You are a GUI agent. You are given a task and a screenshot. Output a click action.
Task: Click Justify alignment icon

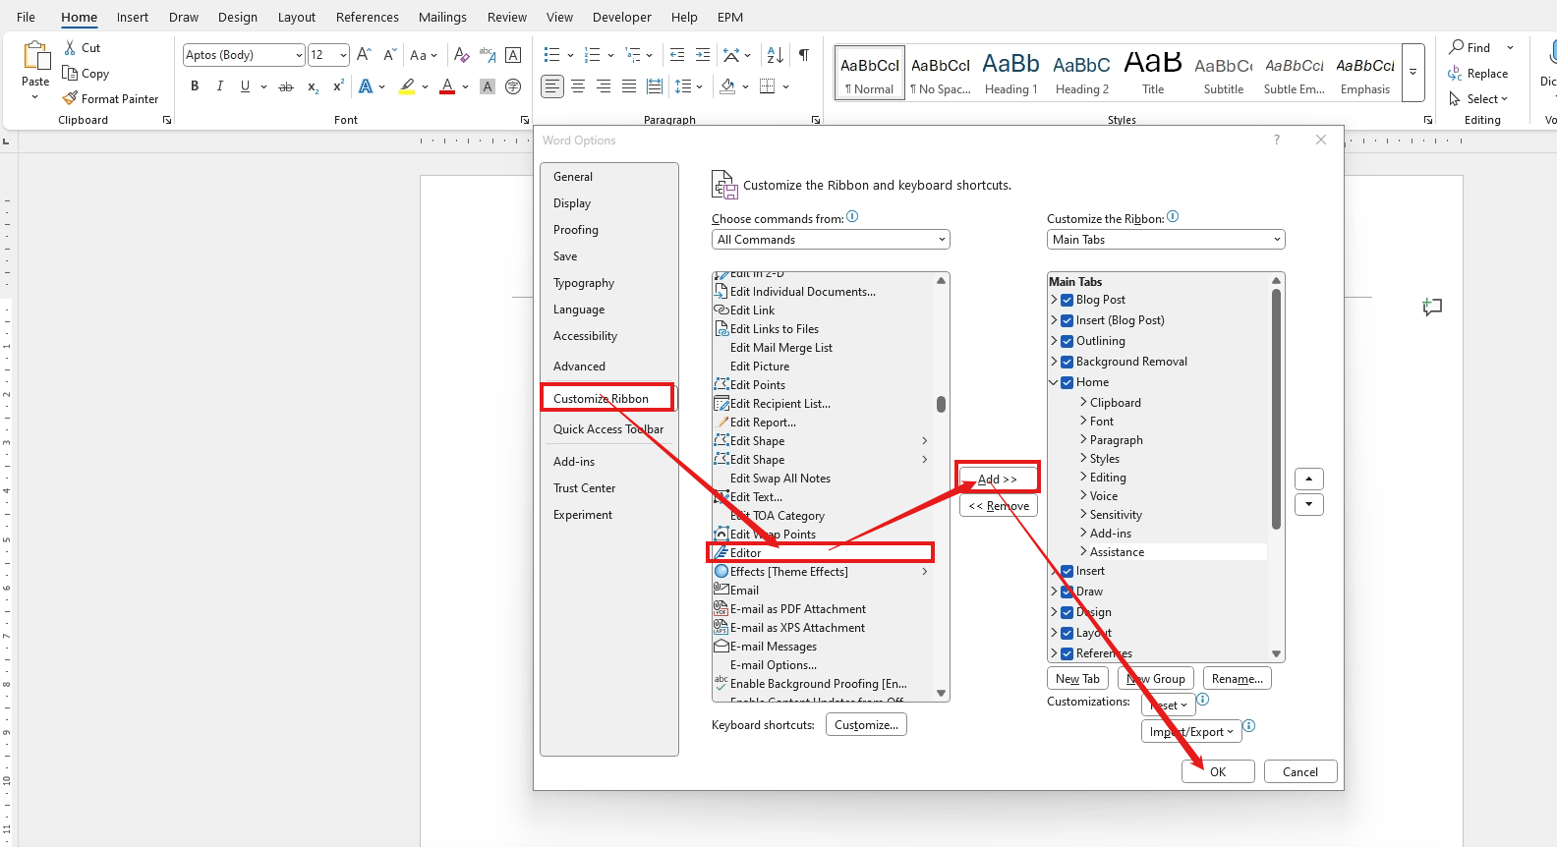(629, 86)
